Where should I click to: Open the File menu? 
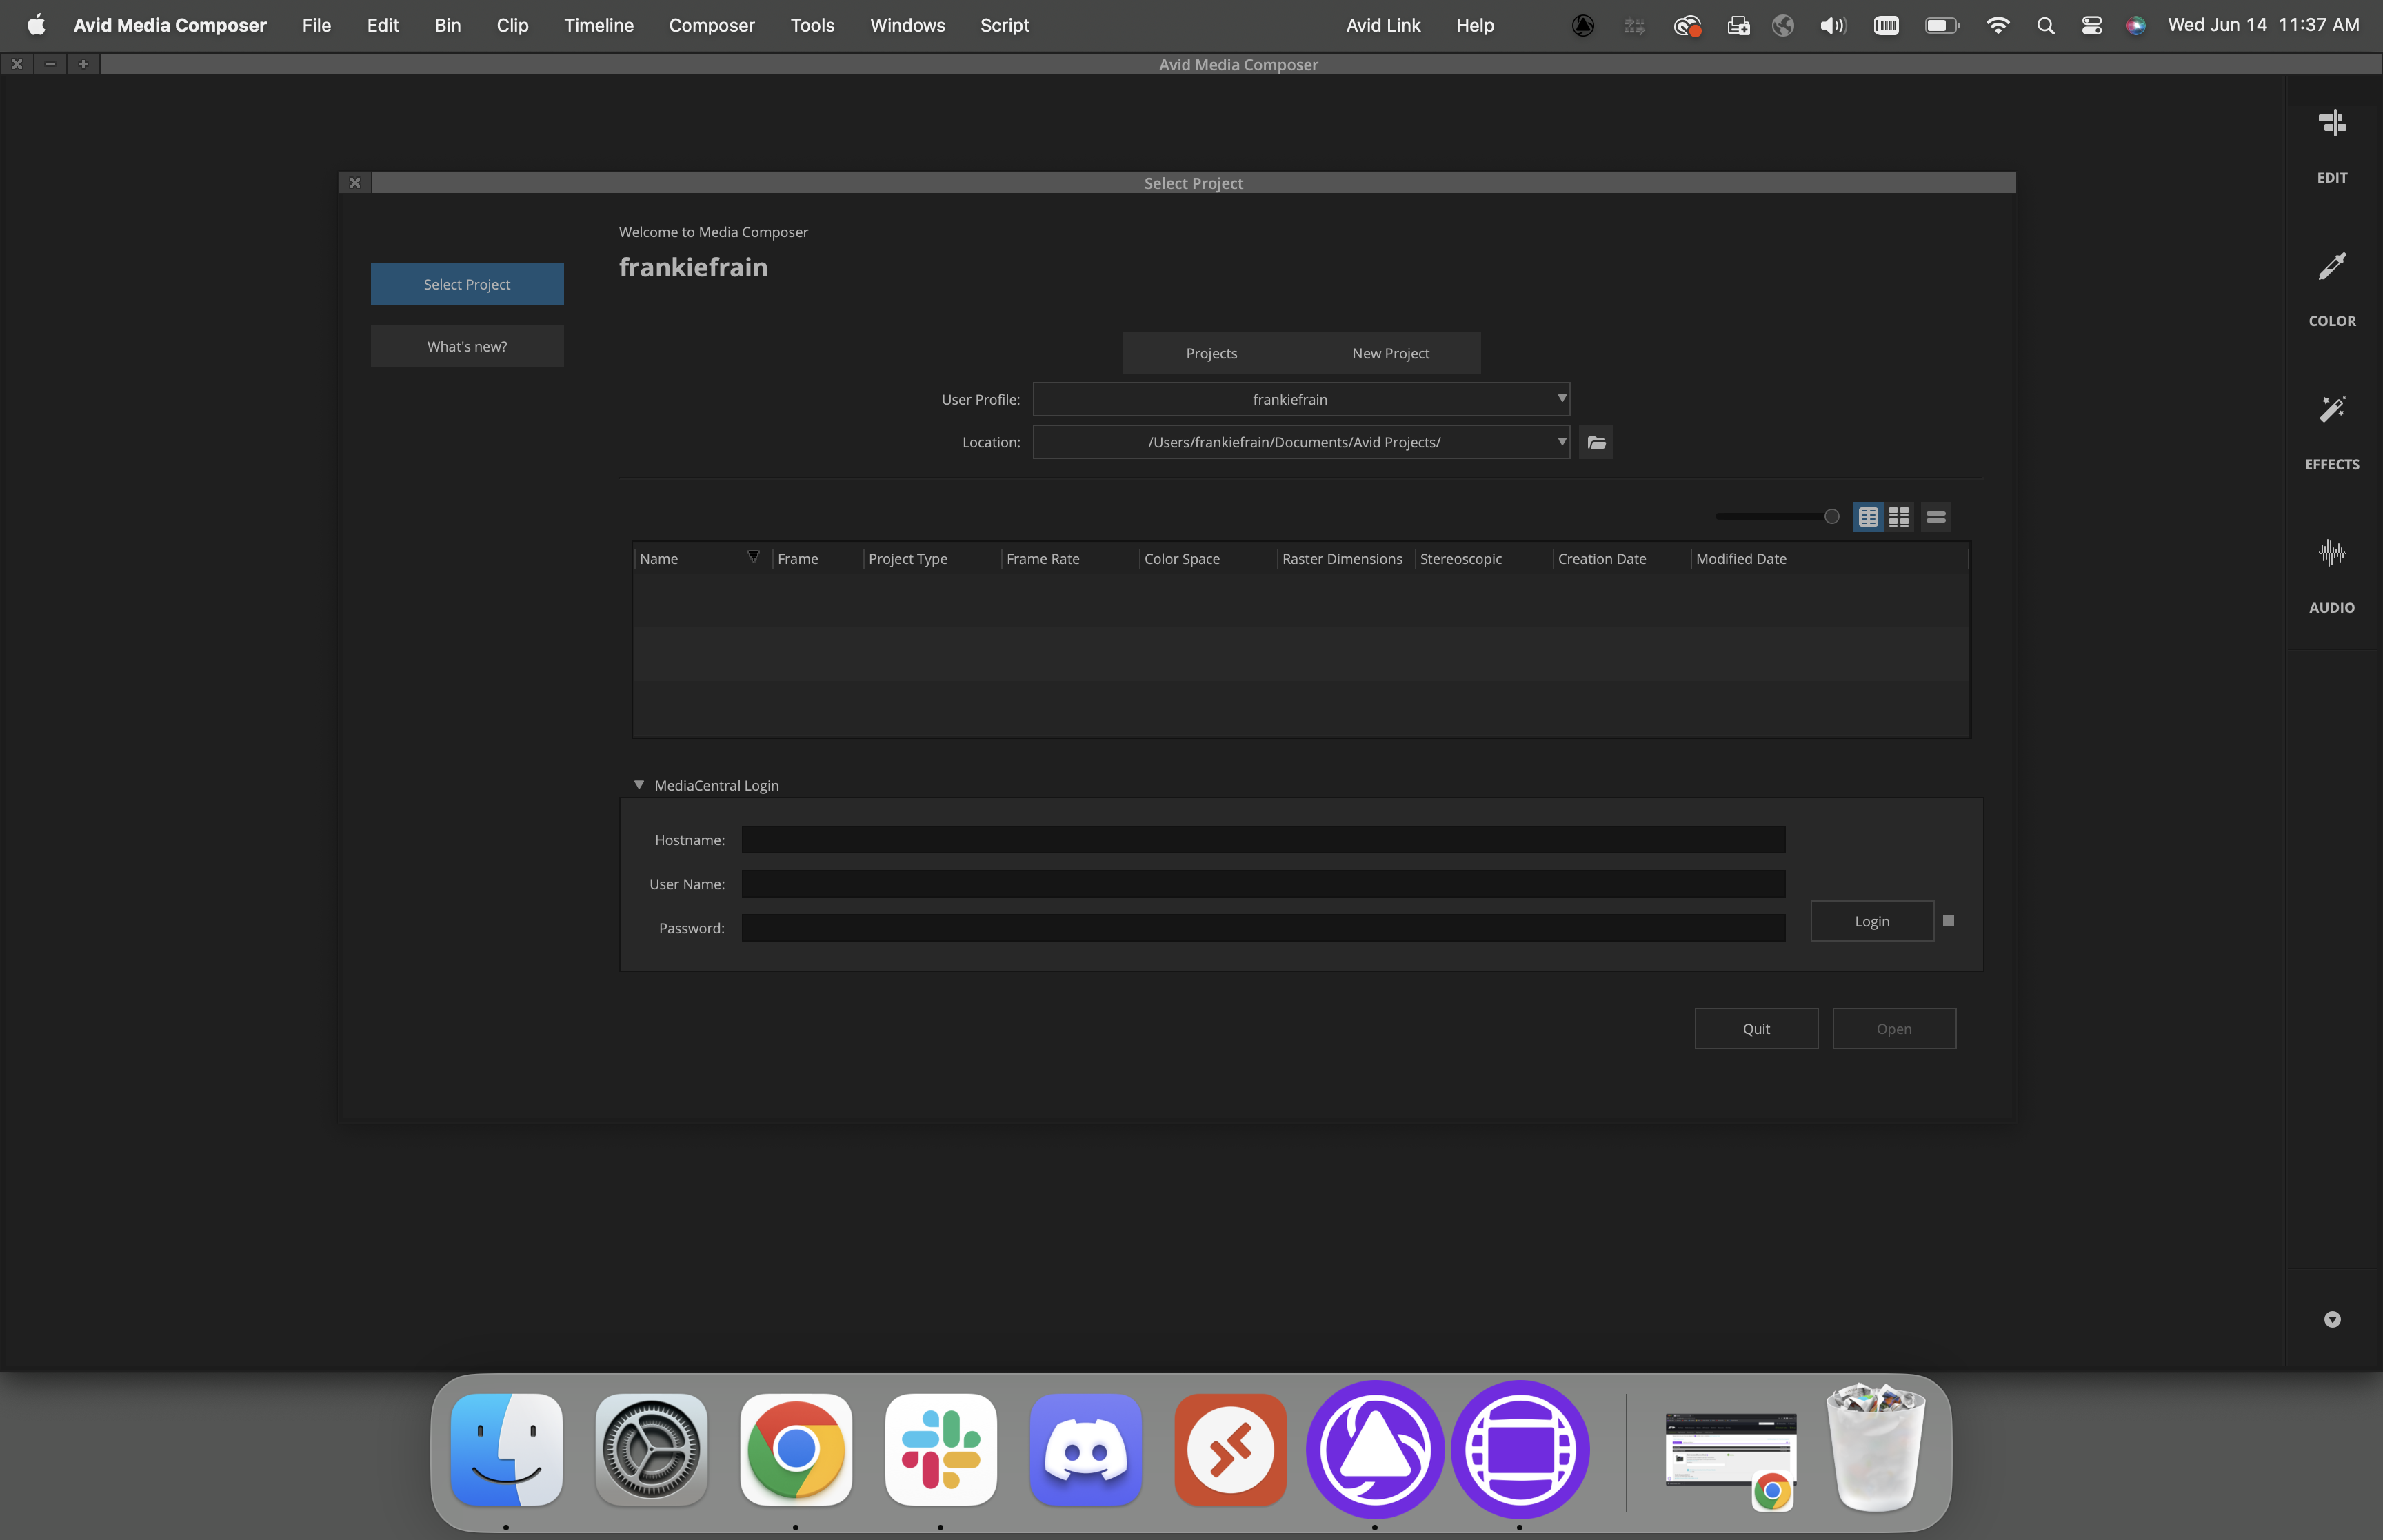316,25
